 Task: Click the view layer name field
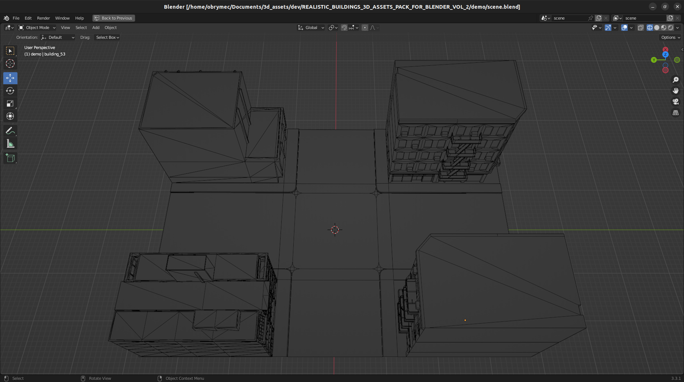point(644,18)
